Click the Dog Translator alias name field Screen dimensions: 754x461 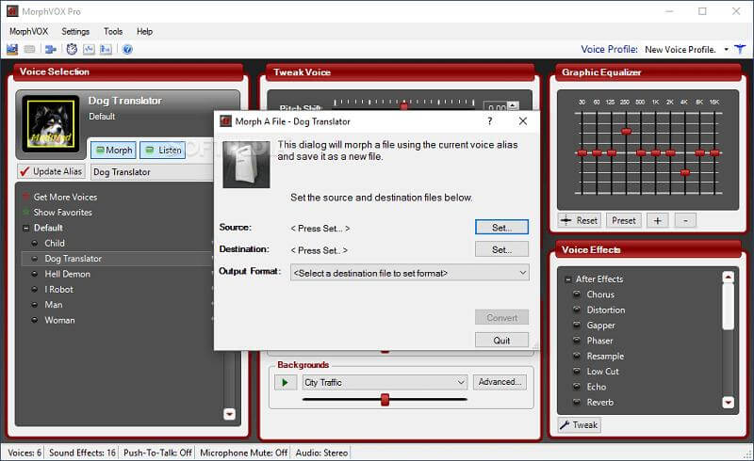tap(153, 172)
